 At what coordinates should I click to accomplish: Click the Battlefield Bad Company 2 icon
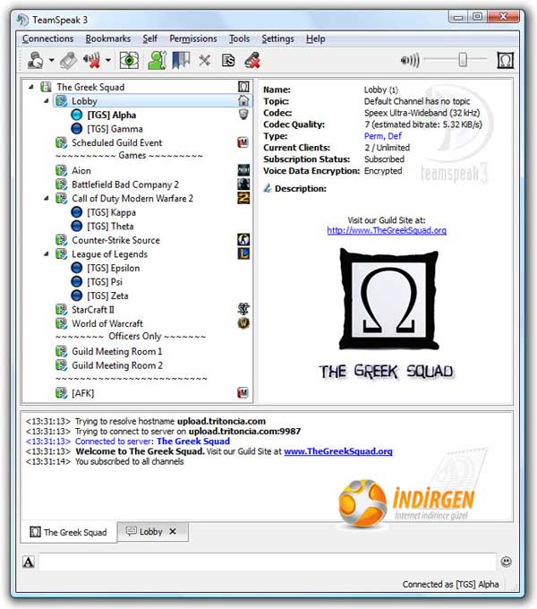tap(243, 184)
